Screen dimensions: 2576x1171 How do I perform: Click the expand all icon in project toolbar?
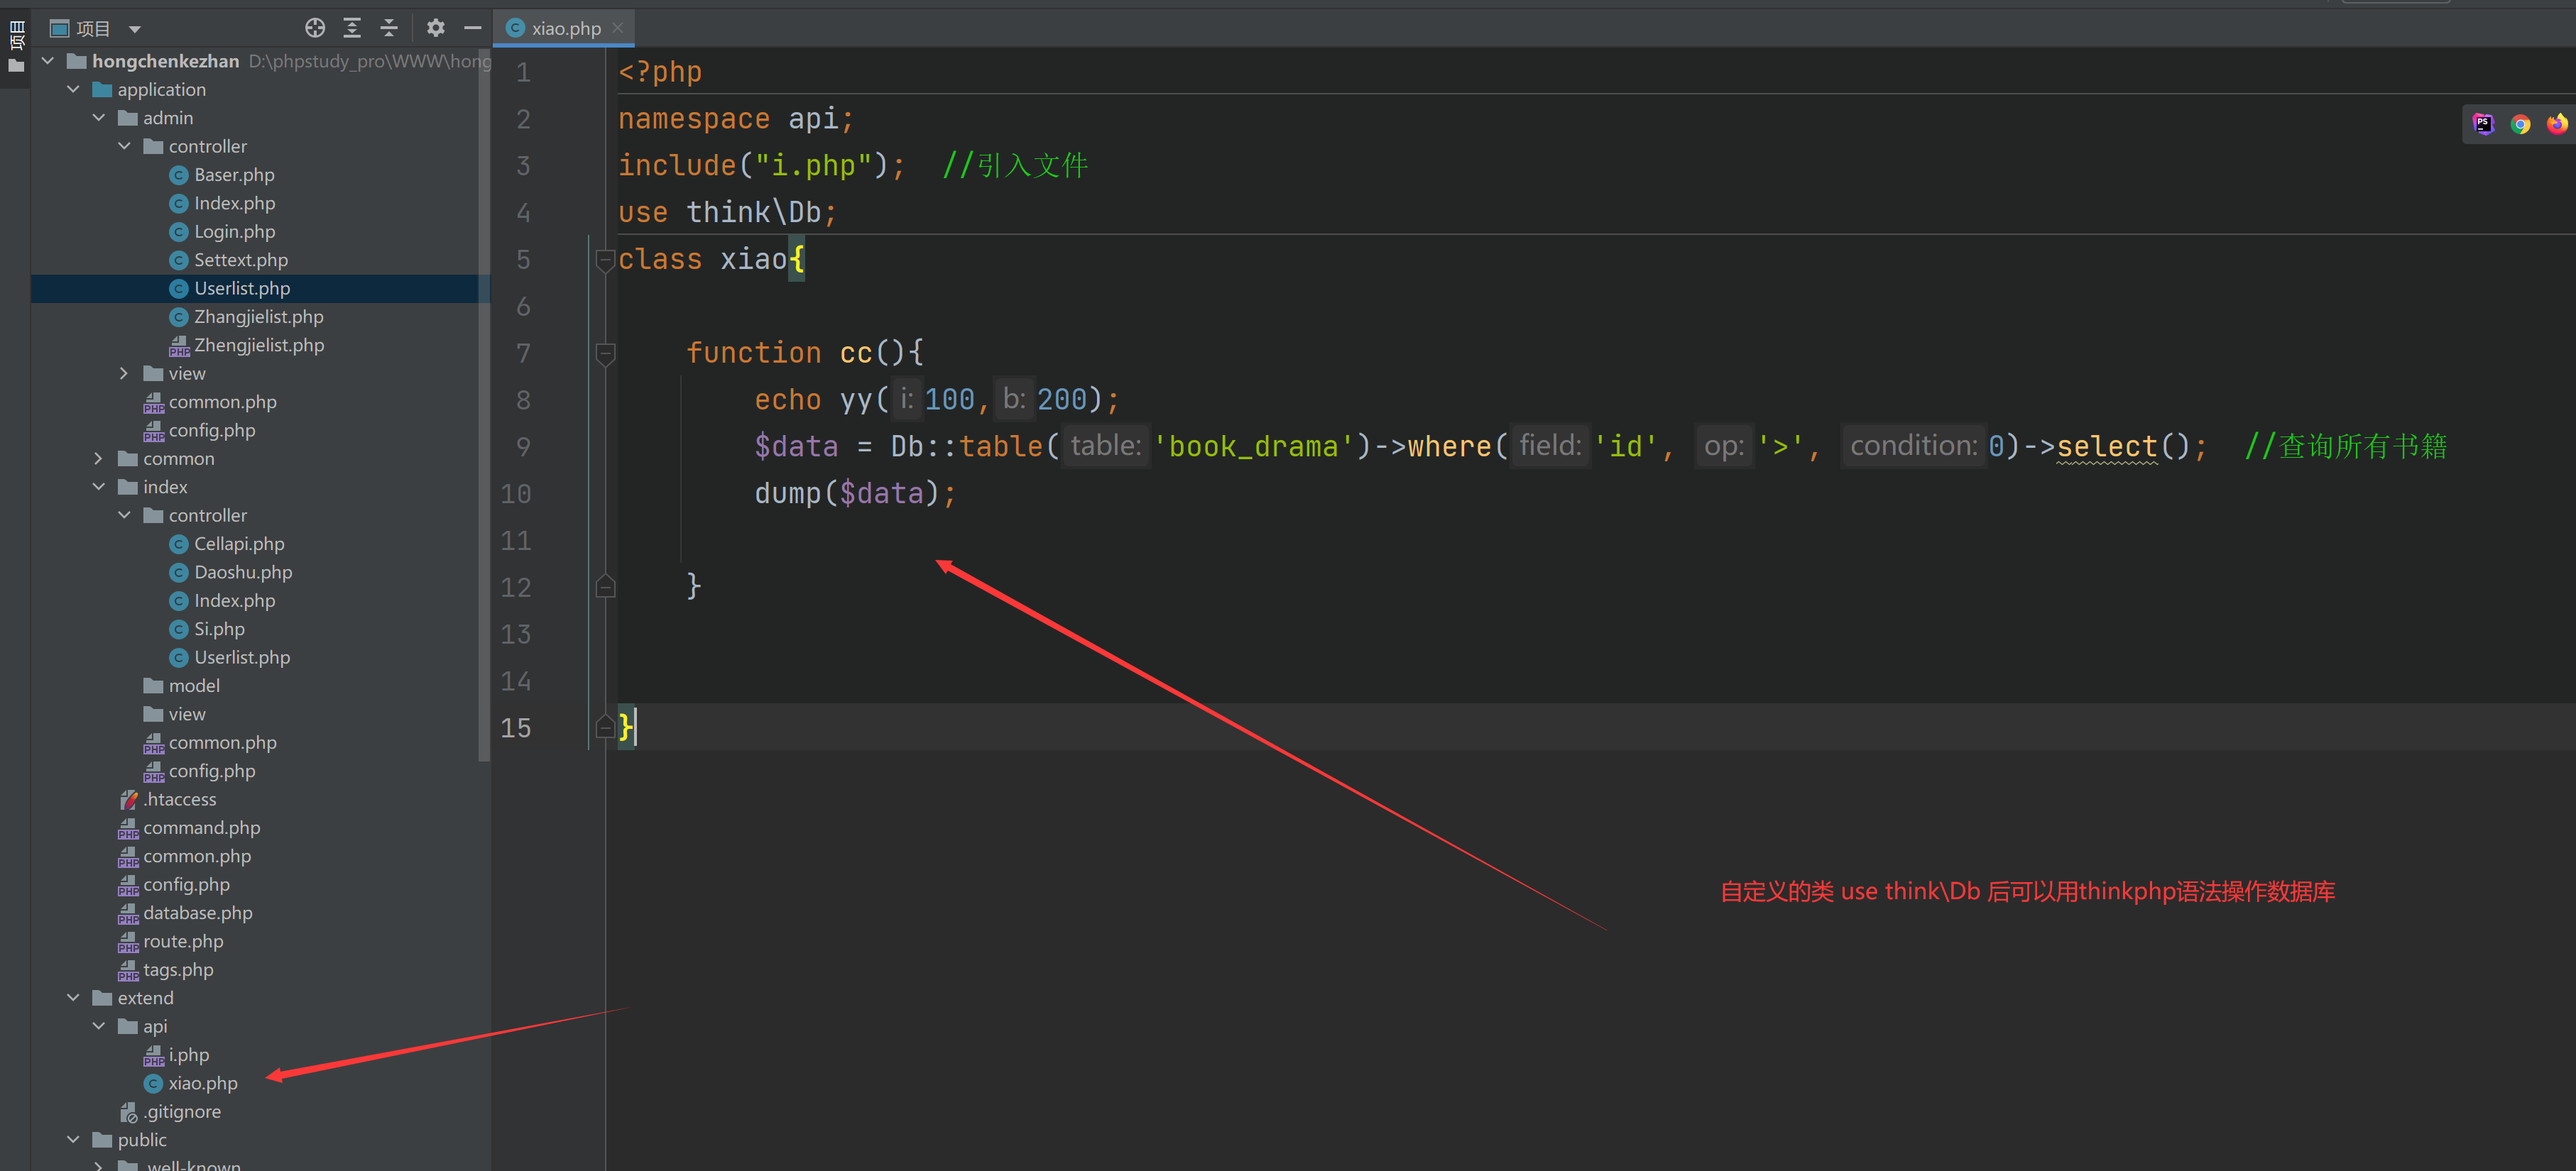pos(352,28)
